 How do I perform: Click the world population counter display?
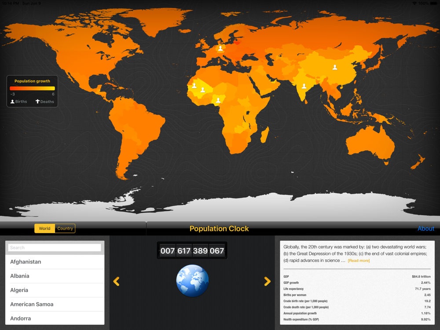(x=192, y=251)
